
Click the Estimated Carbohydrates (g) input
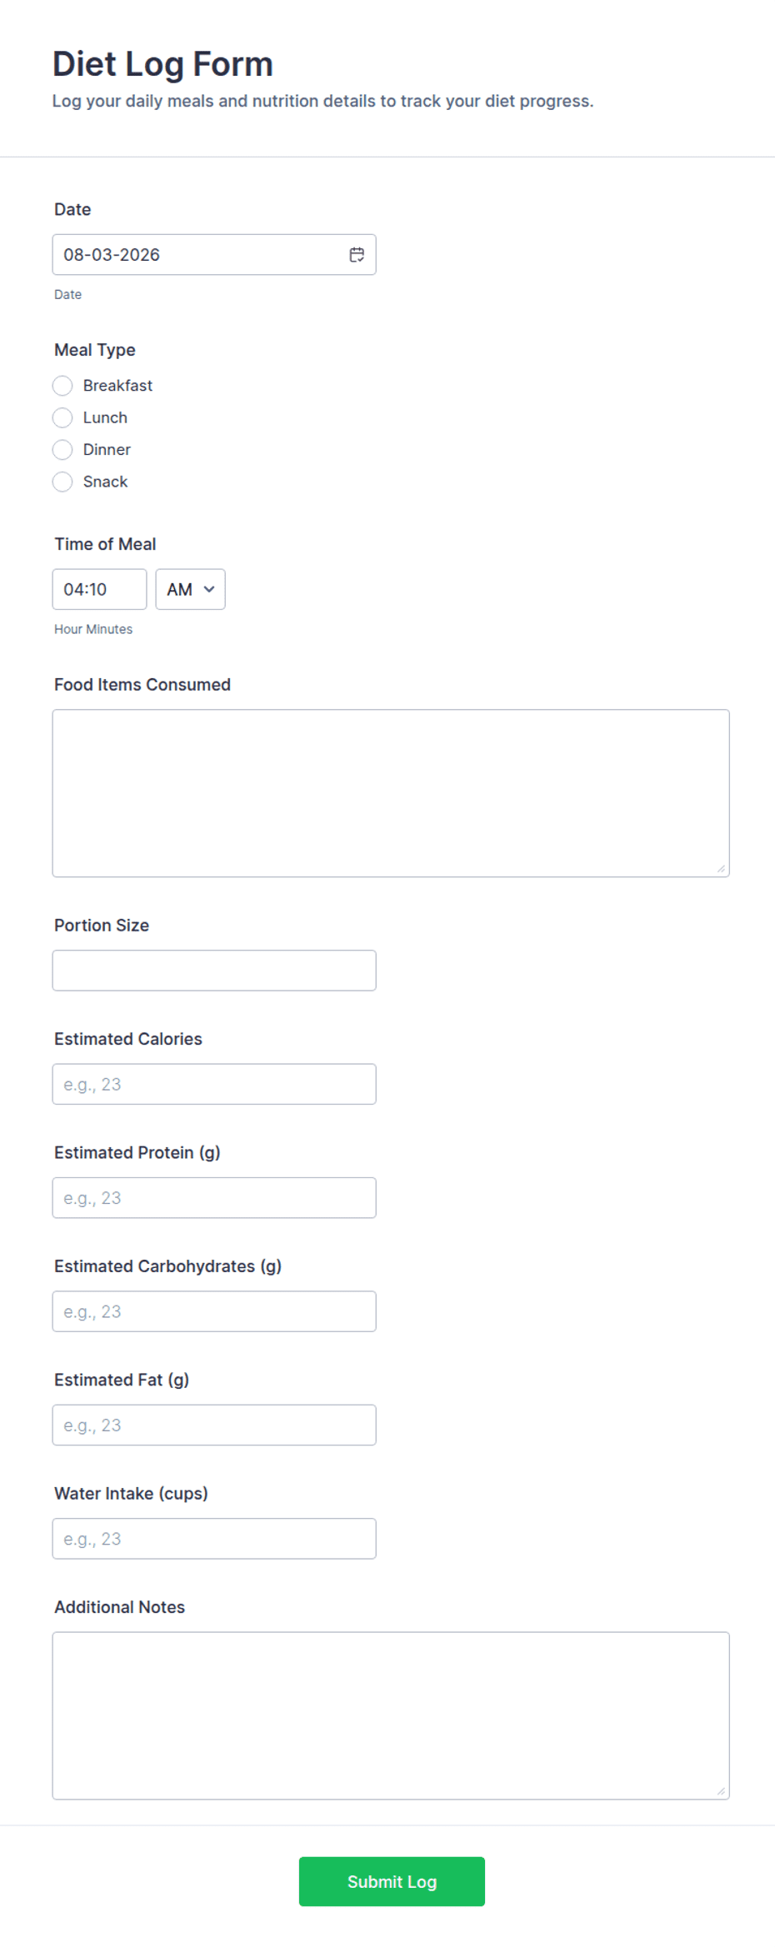(x=214, y=1311)
